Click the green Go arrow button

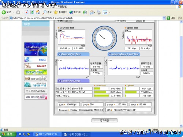click(171, 18)
